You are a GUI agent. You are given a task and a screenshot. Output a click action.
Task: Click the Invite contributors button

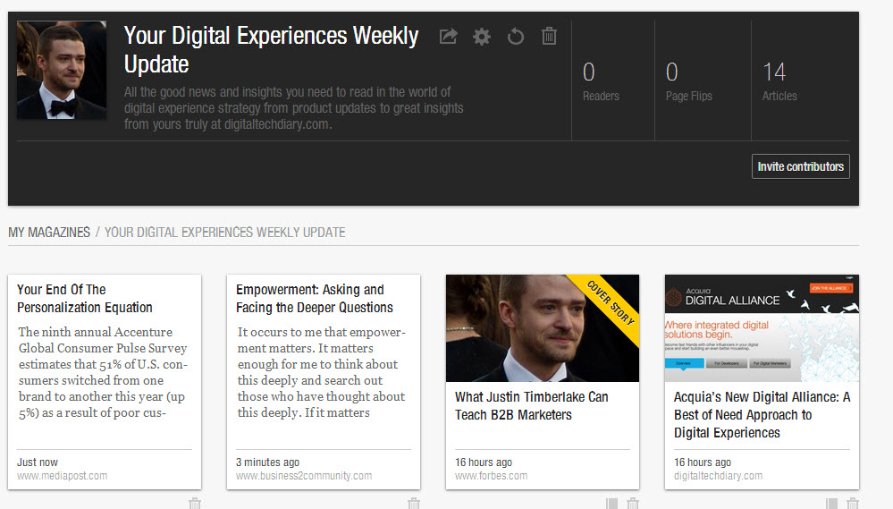coord(801,166)
